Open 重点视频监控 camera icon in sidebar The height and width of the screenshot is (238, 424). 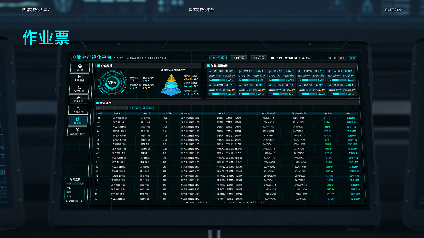pos(78,130)
